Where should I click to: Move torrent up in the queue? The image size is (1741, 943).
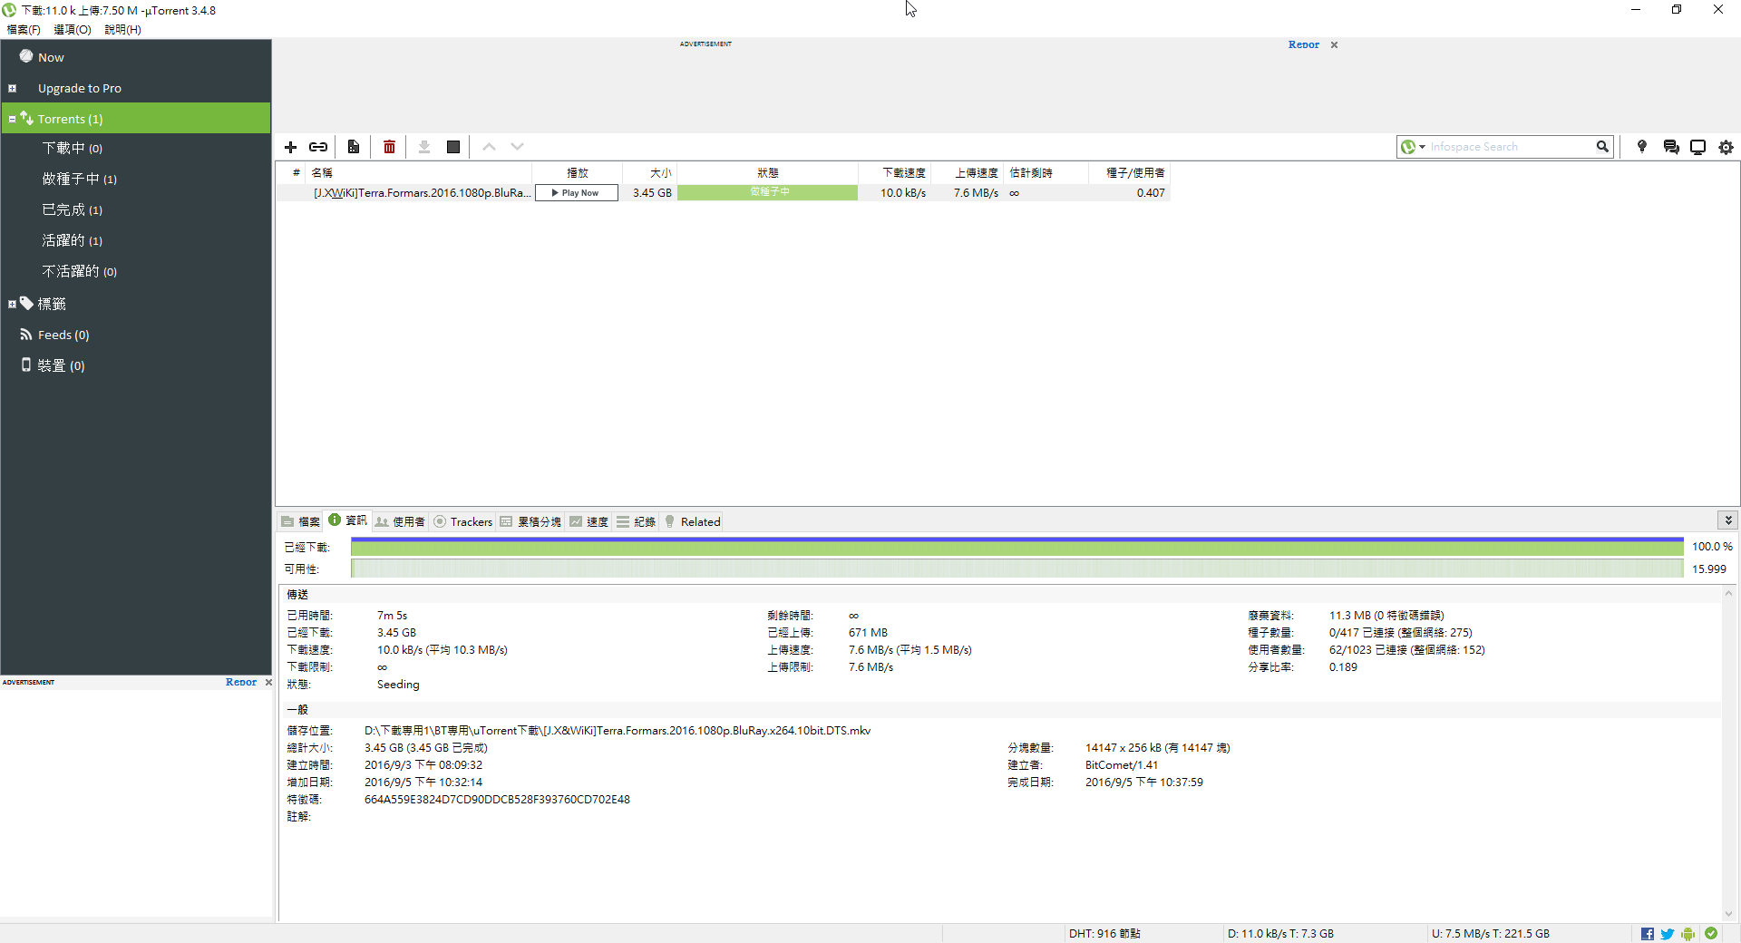(489, 147)
